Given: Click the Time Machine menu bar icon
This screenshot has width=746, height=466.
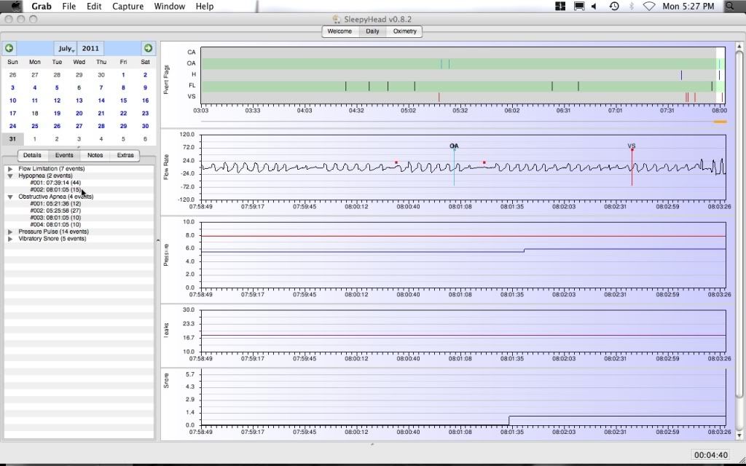Looking at the screenshot, I should tap(614, 6).
